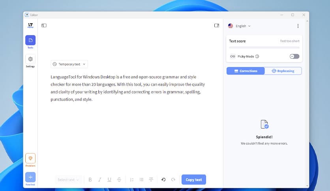Screen dimensions: 330x191
Task: Minimize the Editor window
Action: (281, 15)
